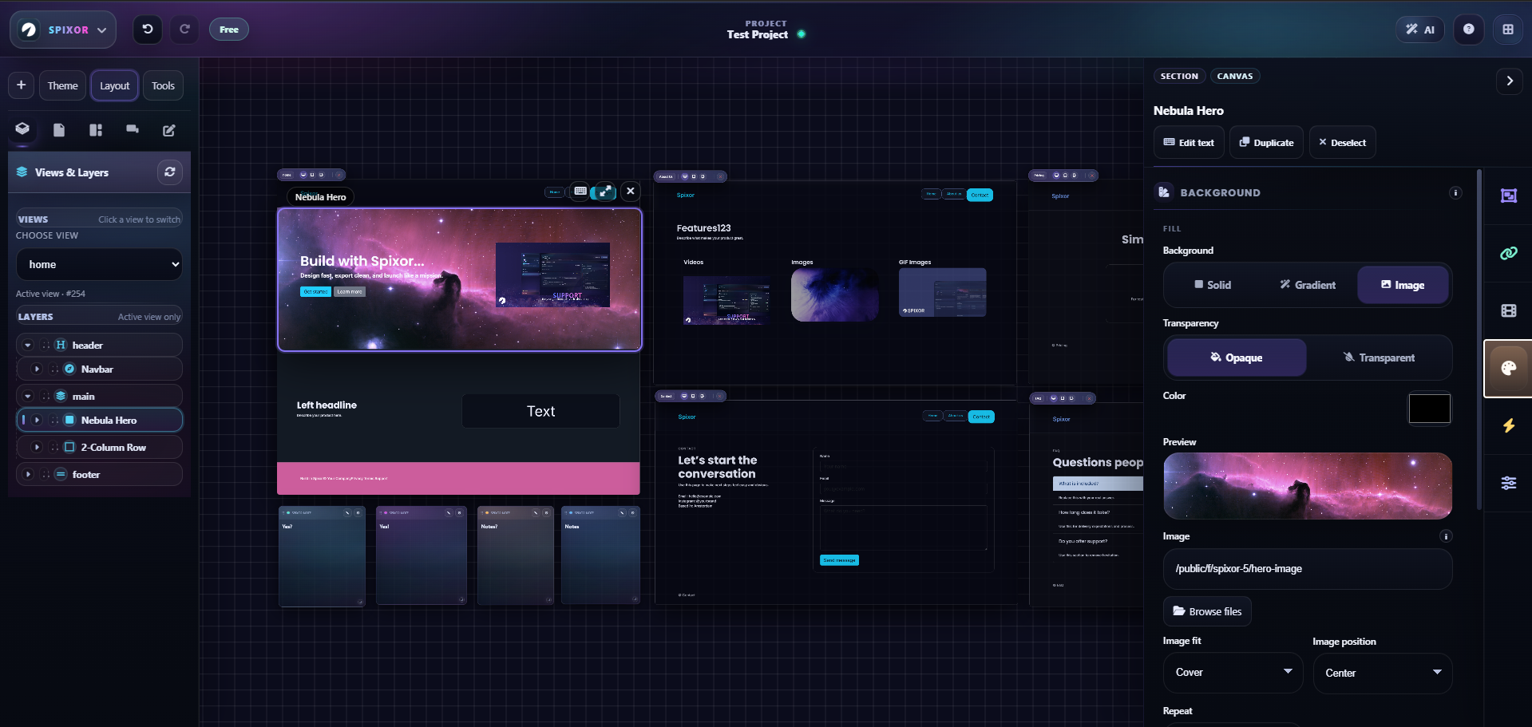Set transparency to Transparent
1532x727 pixels.
1386,358
